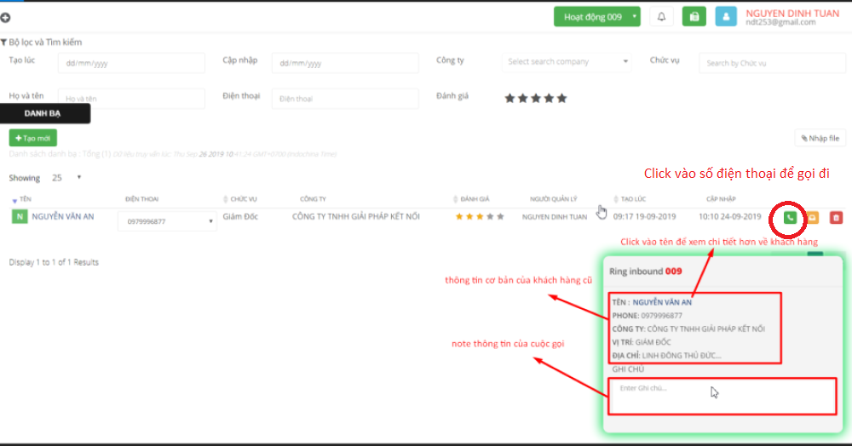Click green phone call icon for Nguyễn Văn An

790,218
